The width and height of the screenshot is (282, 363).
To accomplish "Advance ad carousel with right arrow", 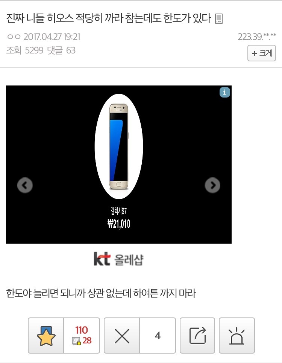I will click(x=212, y=185).
